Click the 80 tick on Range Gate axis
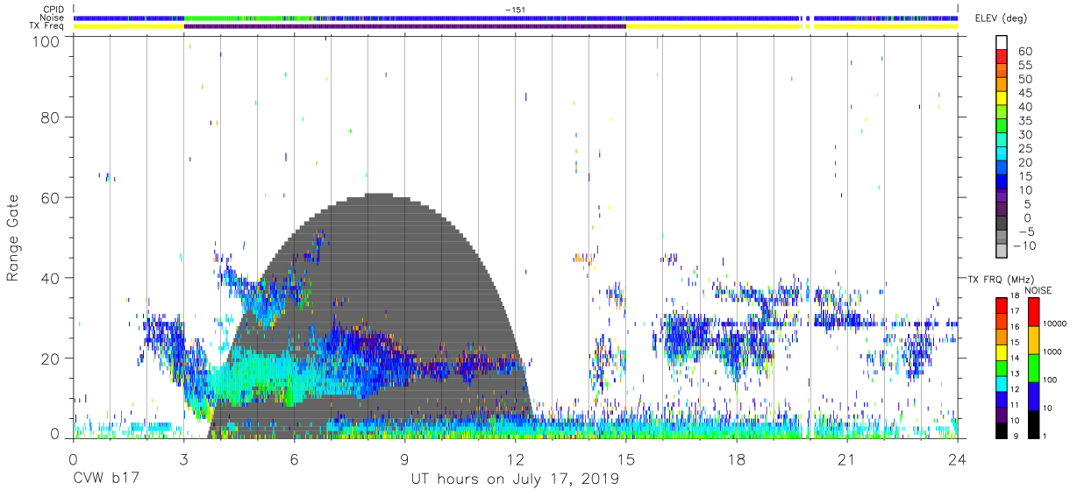Image resolution: width=1077 pixels, height=497 pixels. click(51, 117)
